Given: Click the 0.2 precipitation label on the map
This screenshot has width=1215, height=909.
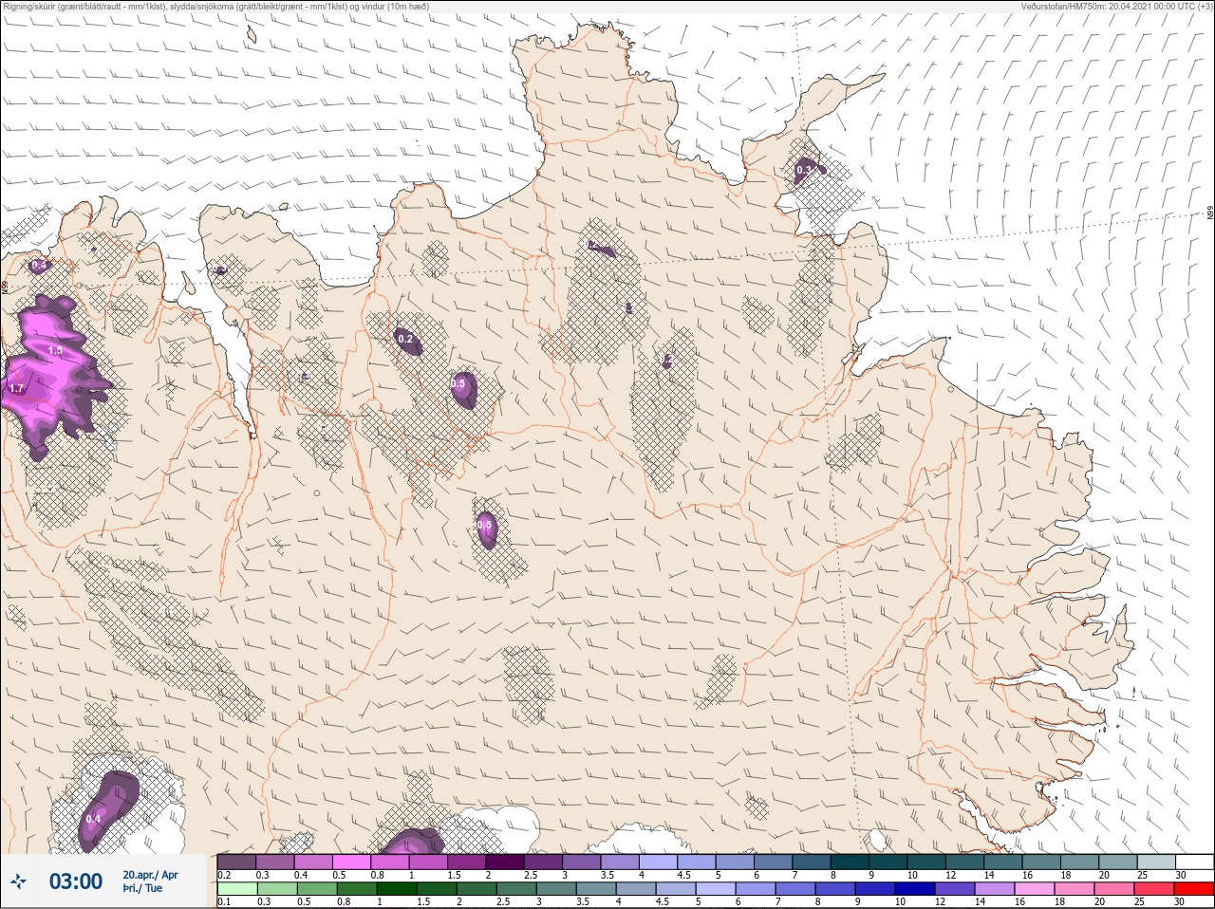Looking at the screenshot, I should [x=405, y=339].
